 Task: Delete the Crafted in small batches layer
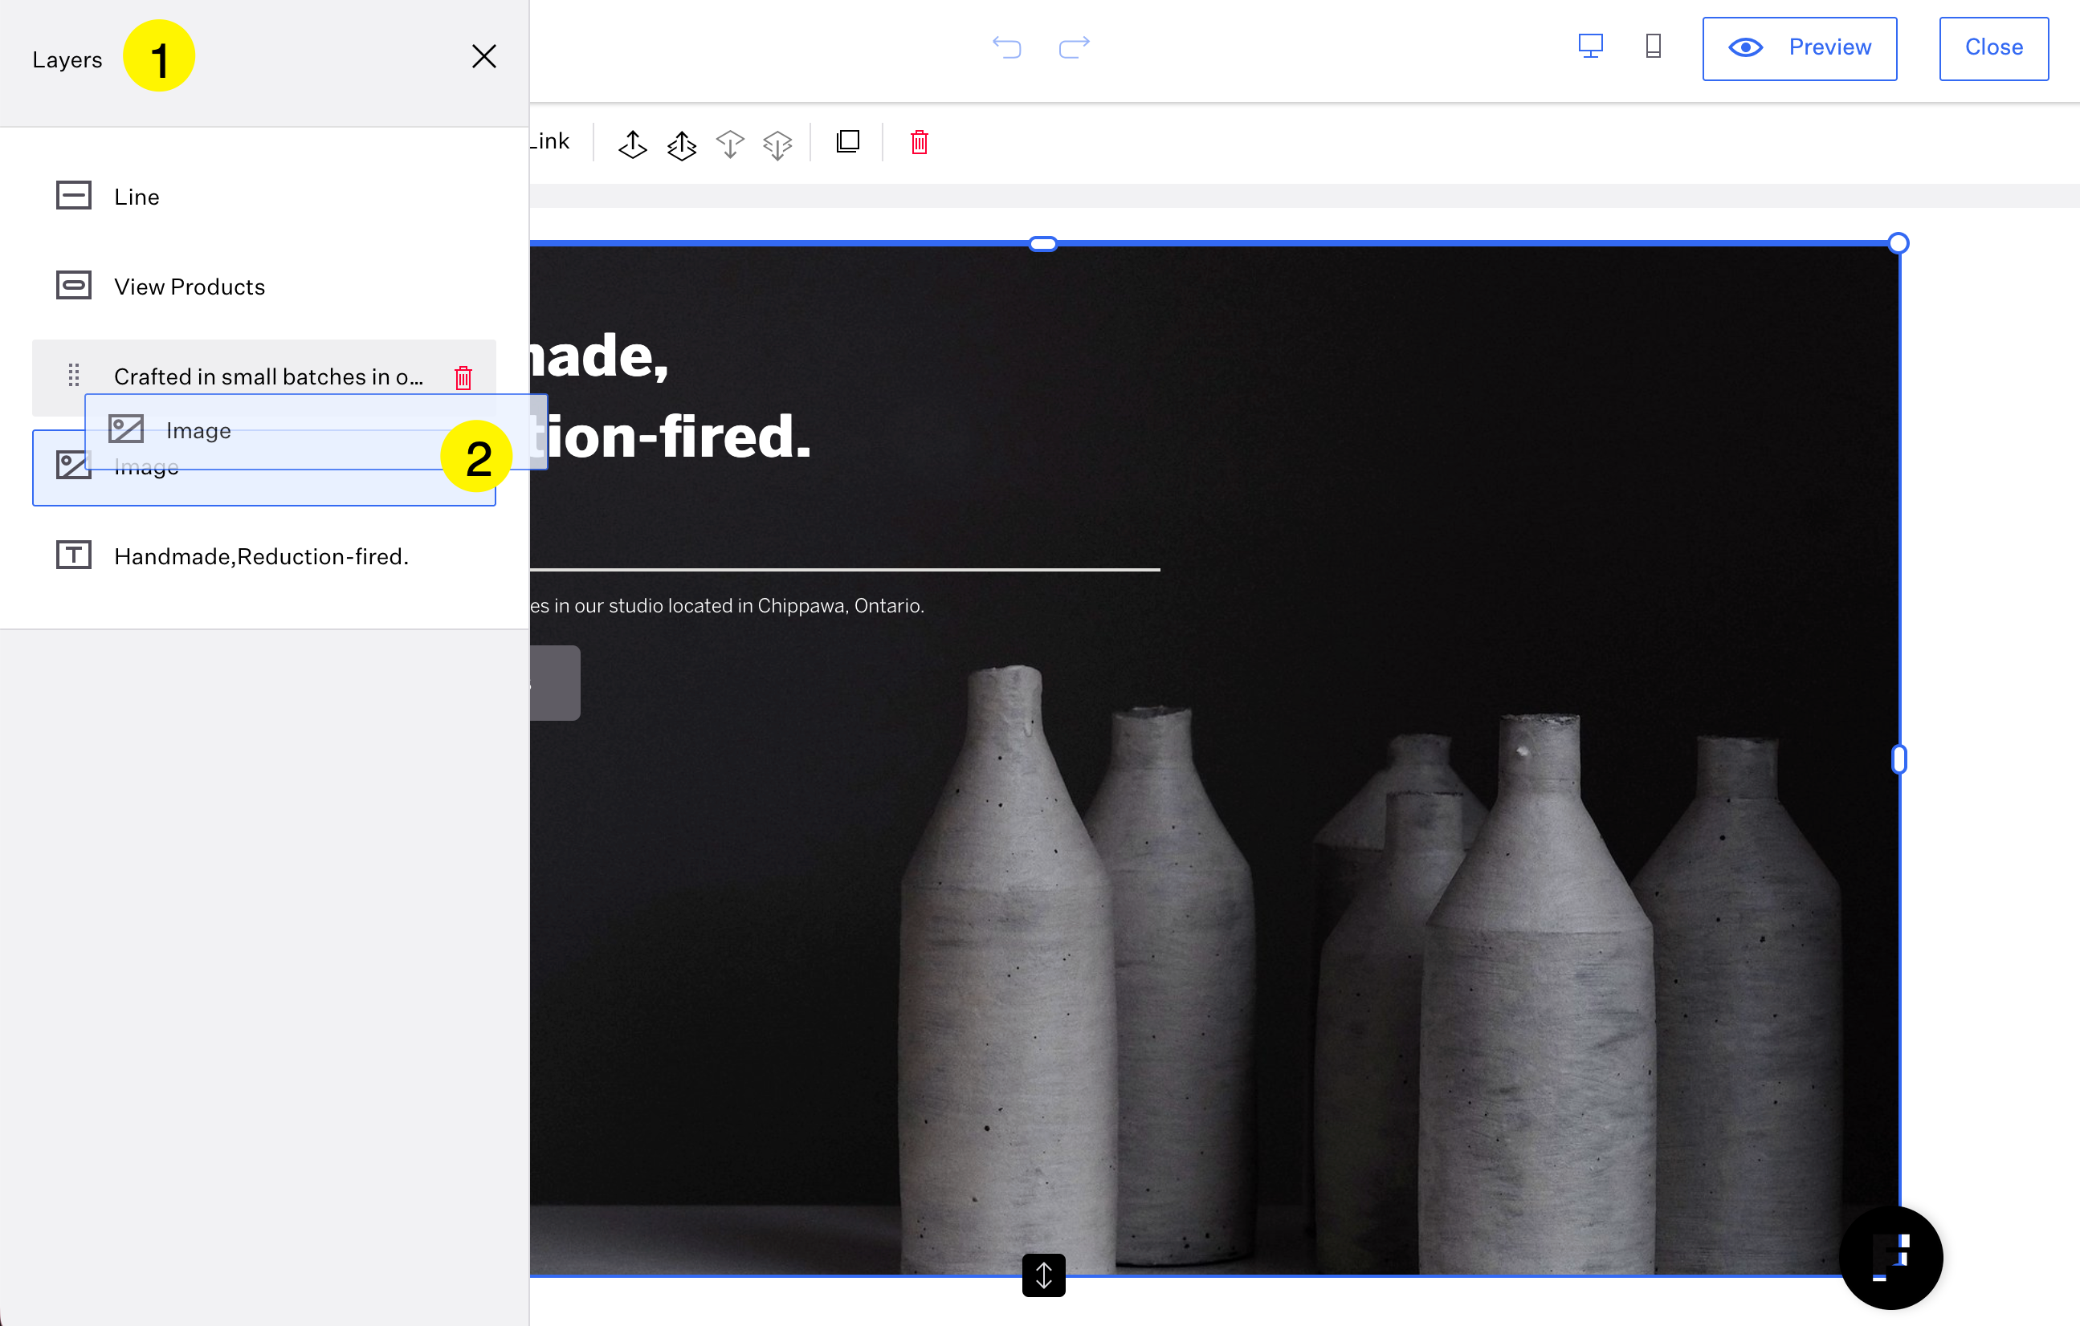click(x=463, y=377)
